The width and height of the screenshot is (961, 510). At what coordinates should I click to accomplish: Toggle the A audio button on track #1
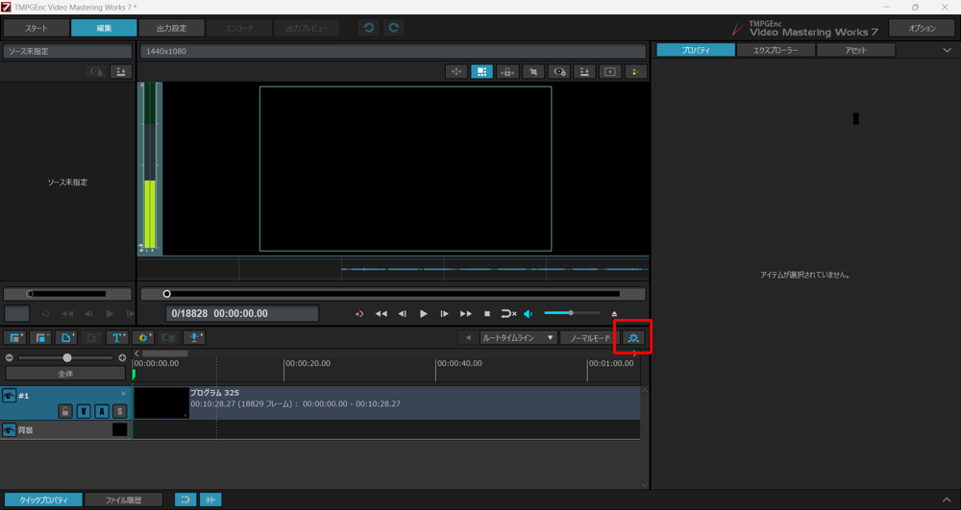pyautogui.click(x=102, y=411)
